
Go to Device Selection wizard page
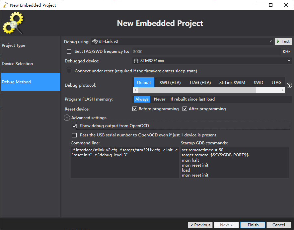coord(31,64)
